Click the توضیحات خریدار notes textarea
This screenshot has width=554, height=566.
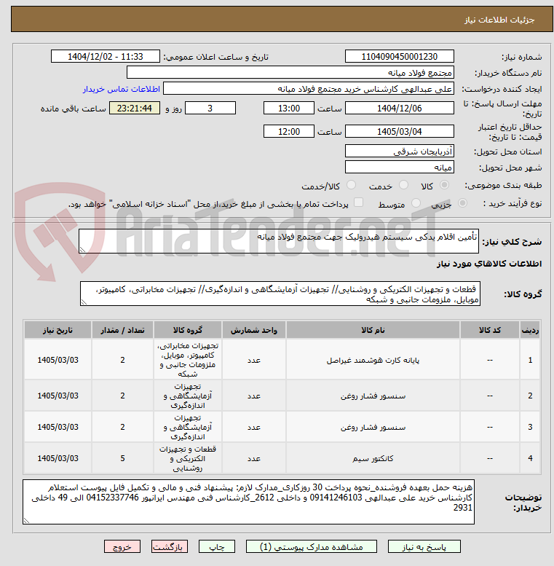pos(248,502)
